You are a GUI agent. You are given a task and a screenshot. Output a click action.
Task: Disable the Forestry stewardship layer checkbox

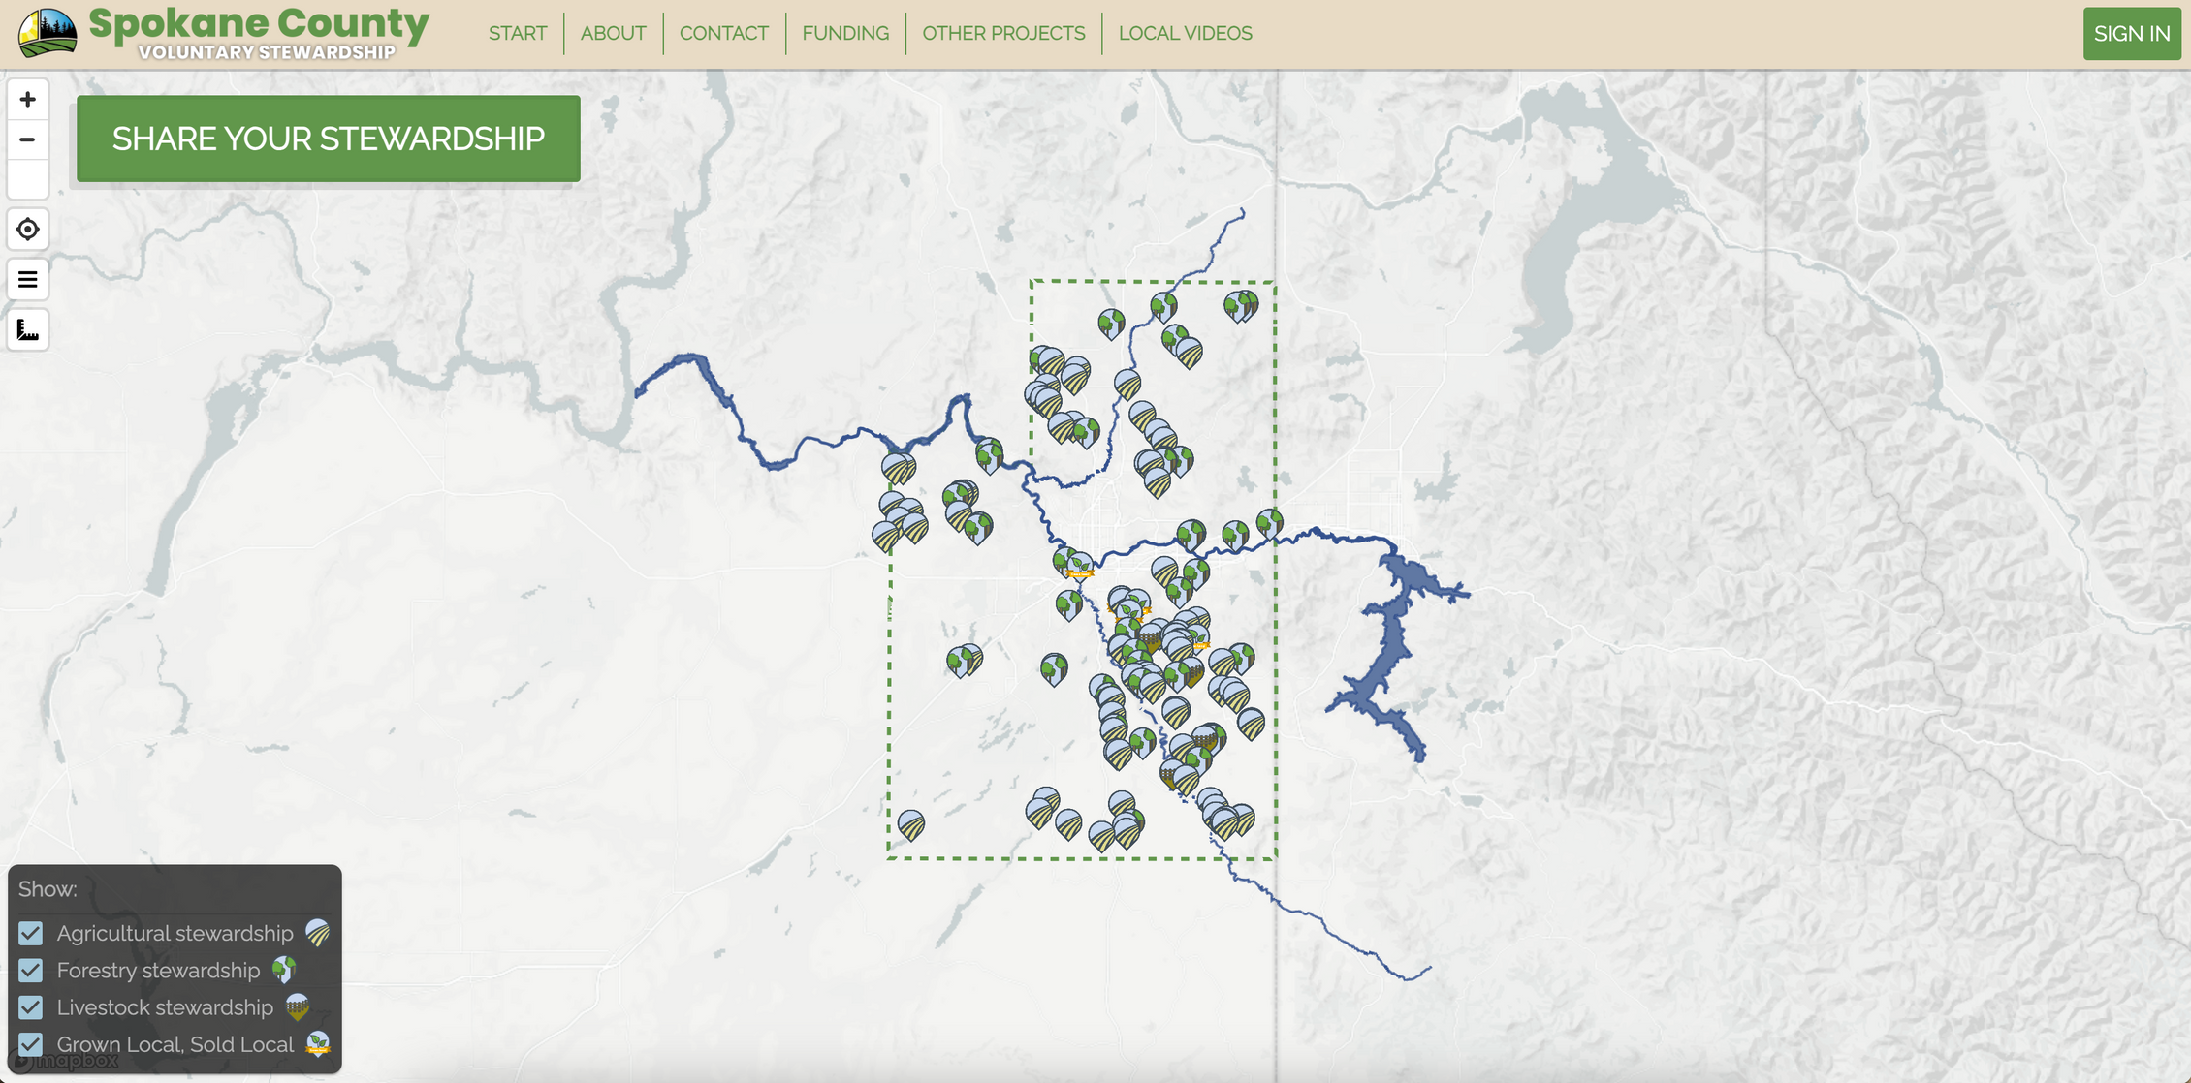[x=31, y=971]
